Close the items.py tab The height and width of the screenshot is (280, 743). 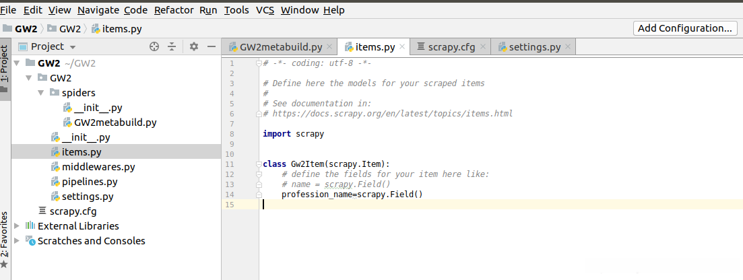pos(402,46)
